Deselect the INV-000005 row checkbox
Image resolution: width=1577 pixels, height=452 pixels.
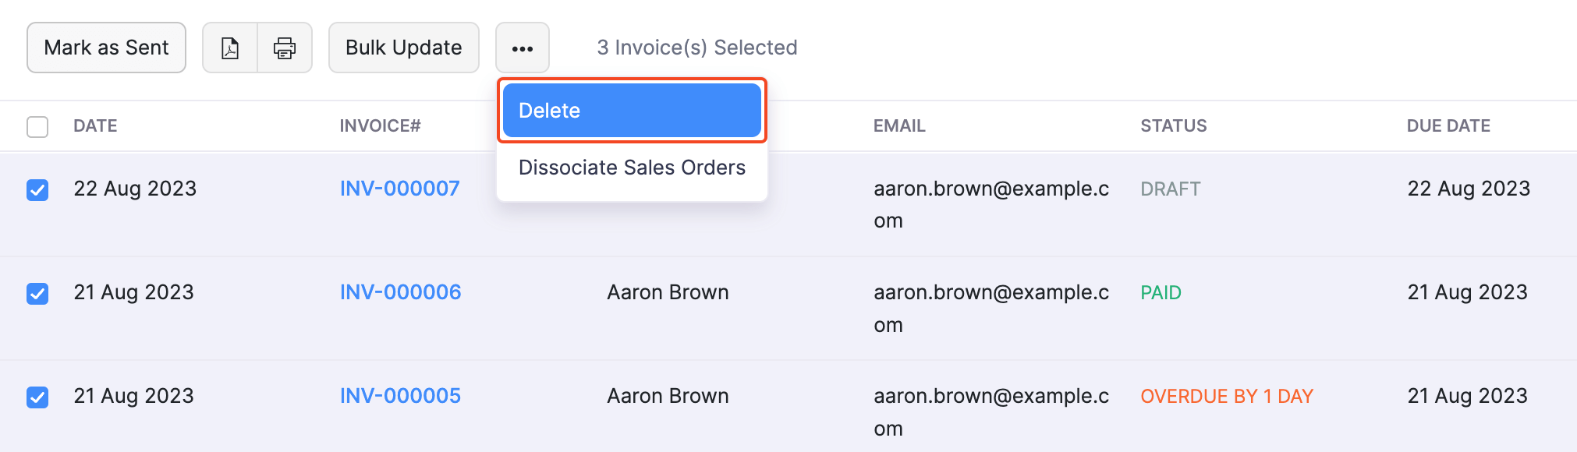(37, 397)
